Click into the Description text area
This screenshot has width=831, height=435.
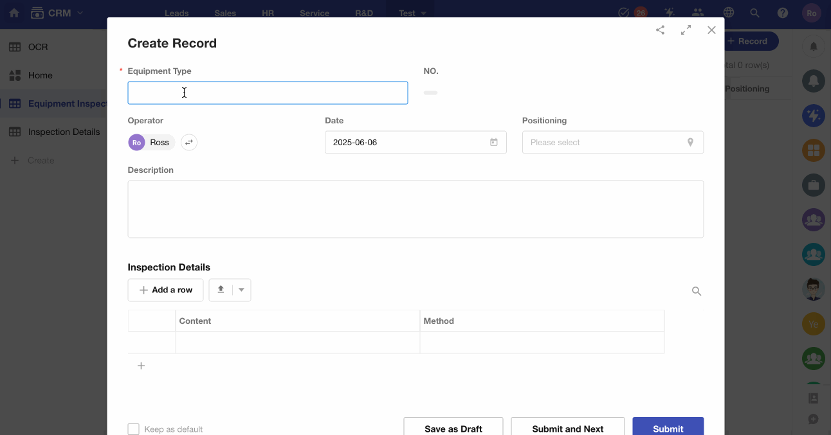coord(415,209)
